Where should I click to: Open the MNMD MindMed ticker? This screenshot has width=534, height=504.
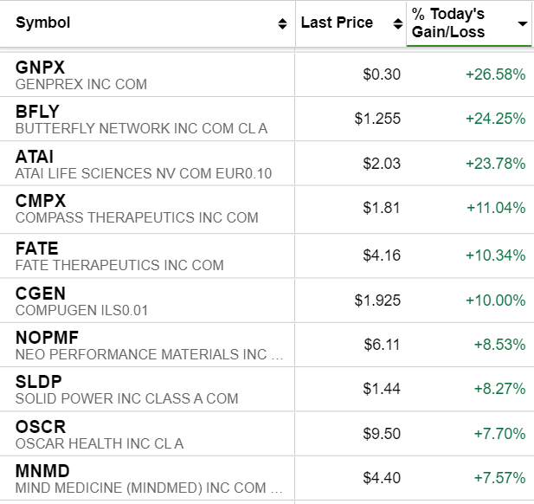(x=42, y=473)
